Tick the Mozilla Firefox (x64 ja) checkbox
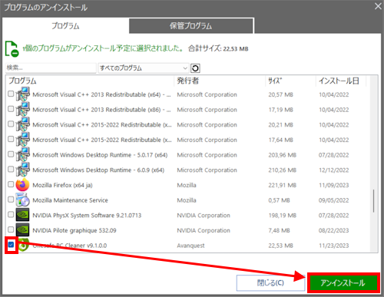 pyautogui.click(x=11, y=184)
